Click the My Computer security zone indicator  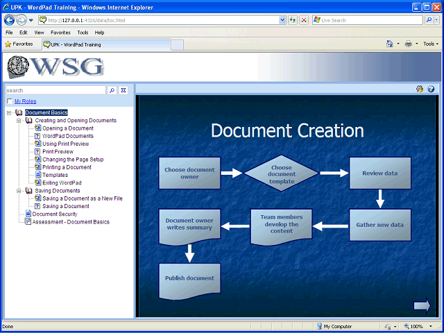[x=334, y=327]
